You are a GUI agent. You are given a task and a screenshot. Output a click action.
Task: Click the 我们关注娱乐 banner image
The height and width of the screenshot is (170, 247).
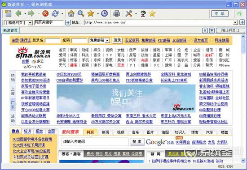(x=126, y=98)
